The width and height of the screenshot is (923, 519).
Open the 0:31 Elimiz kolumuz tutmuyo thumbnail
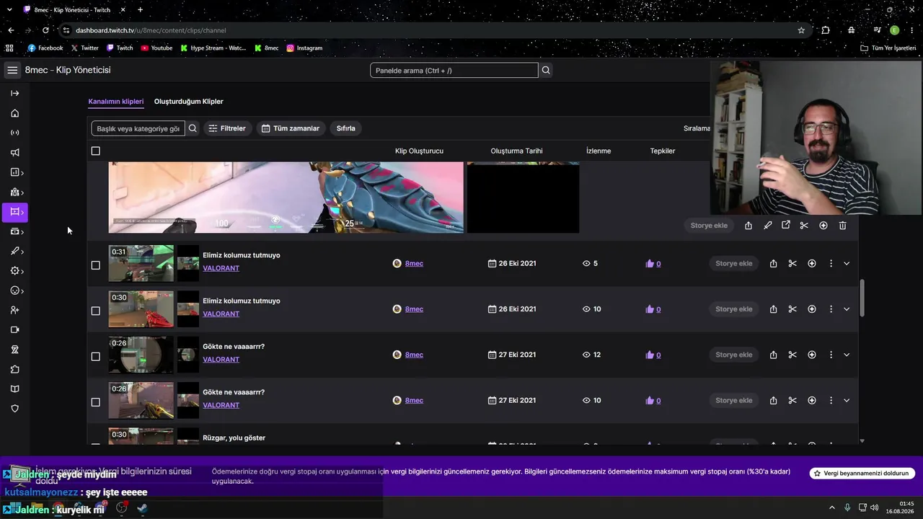pyautogui.click(x=141, y=264)
